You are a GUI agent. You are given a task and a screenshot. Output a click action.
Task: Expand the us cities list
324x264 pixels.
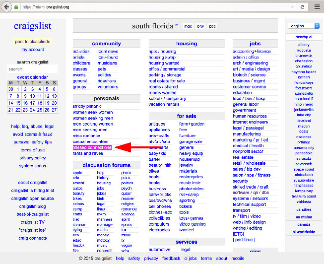[304, 209]
